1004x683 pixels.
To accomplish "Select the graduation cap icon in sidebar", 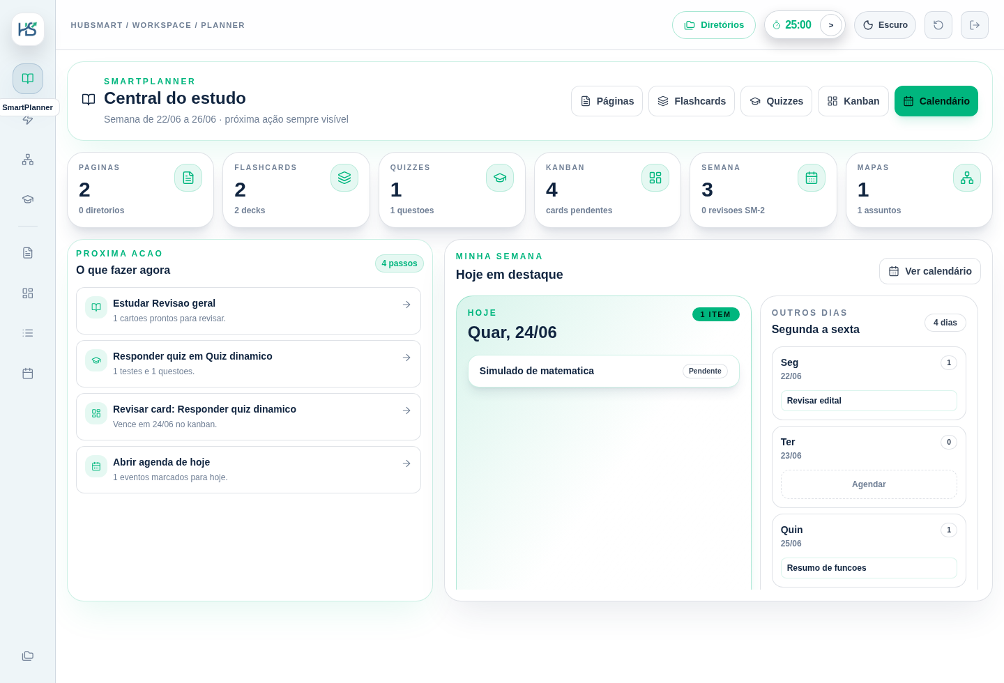I will (x=28, y=199).
